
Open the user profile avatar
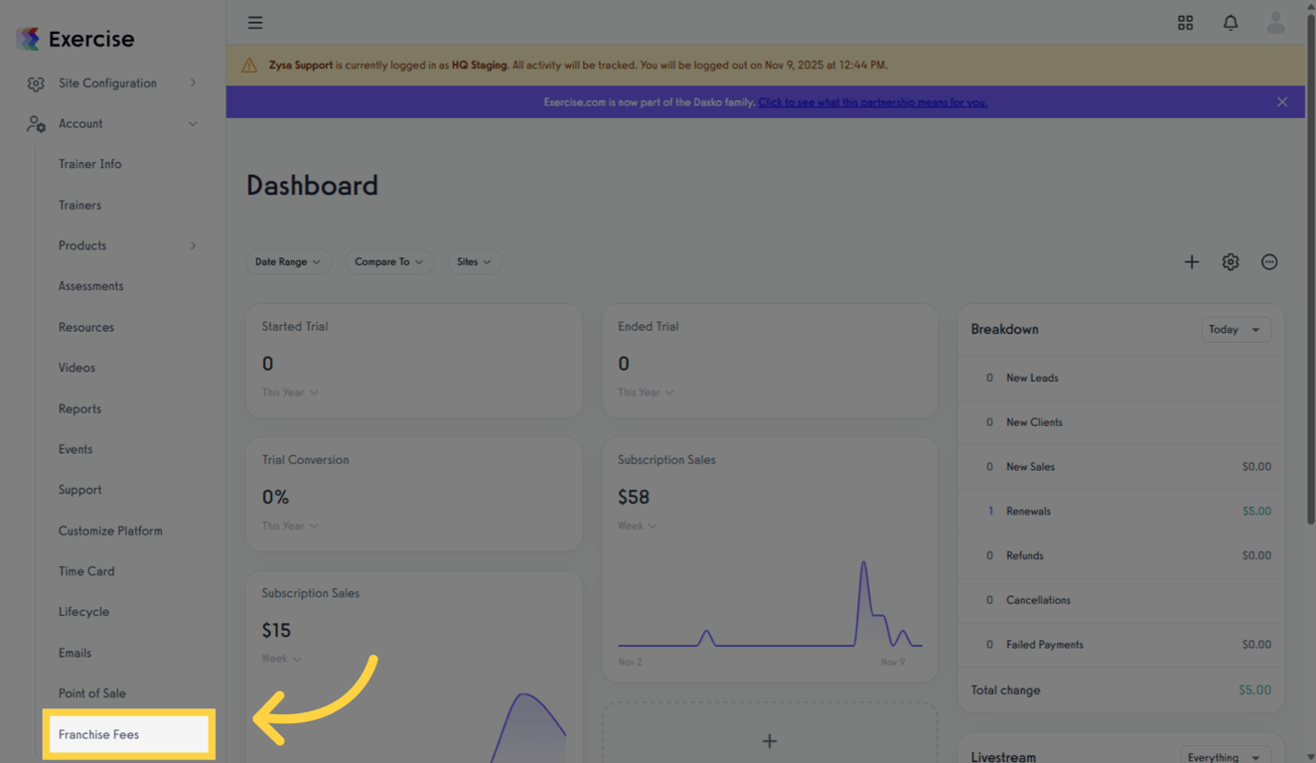coord(1275,22)
